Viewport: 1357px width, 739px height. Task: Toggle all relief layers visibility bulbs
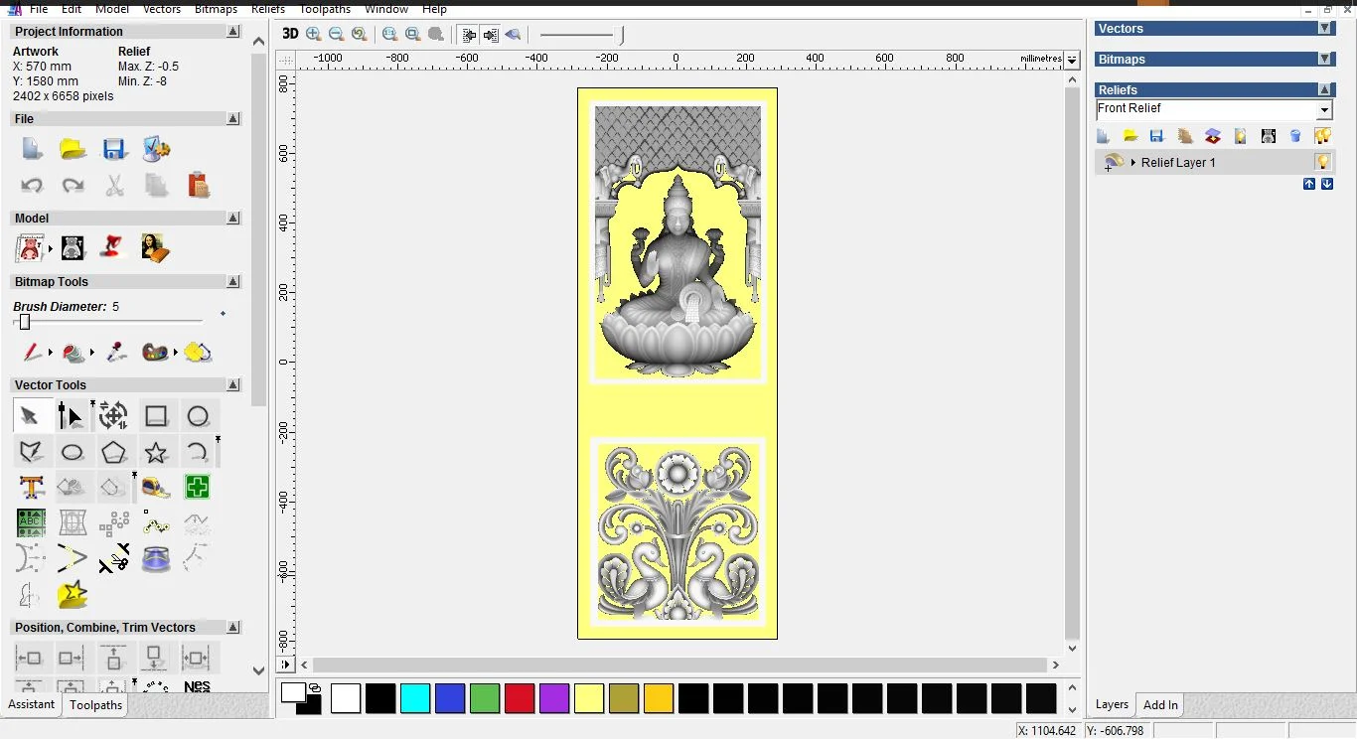pos(1322,136)
